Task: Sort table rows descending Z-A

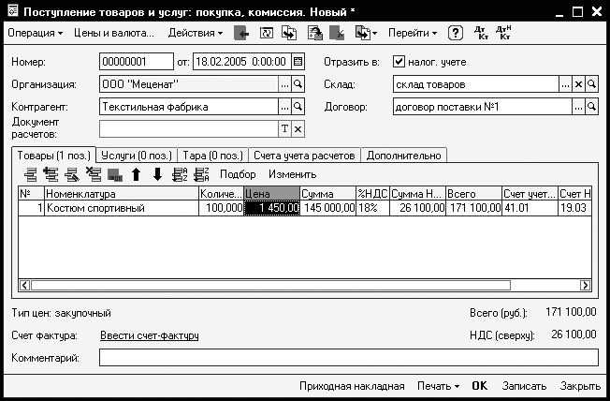Action: 201,174
